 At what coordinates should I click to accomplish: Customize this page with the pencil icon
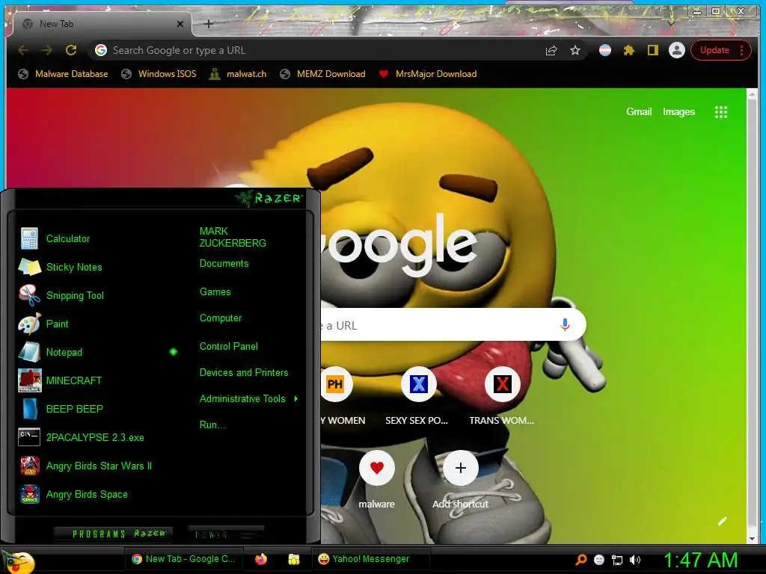[723, 521]
